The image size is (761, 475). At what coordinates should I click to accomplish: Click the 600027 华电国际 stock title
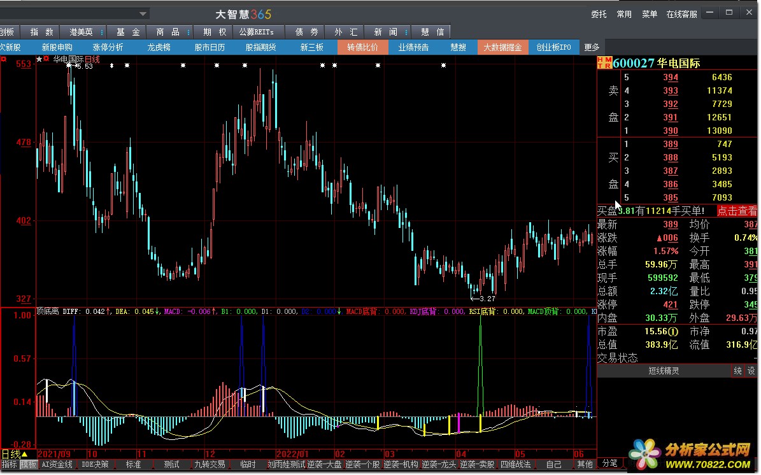656,62
